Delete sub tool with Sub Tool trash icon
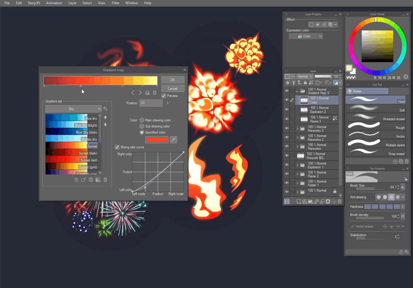 point(407,161)
